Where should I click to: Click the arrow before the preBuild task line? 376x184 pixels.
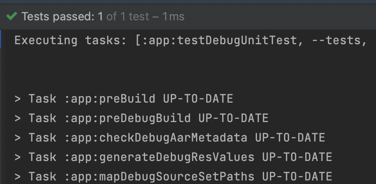tap(18, 99)
